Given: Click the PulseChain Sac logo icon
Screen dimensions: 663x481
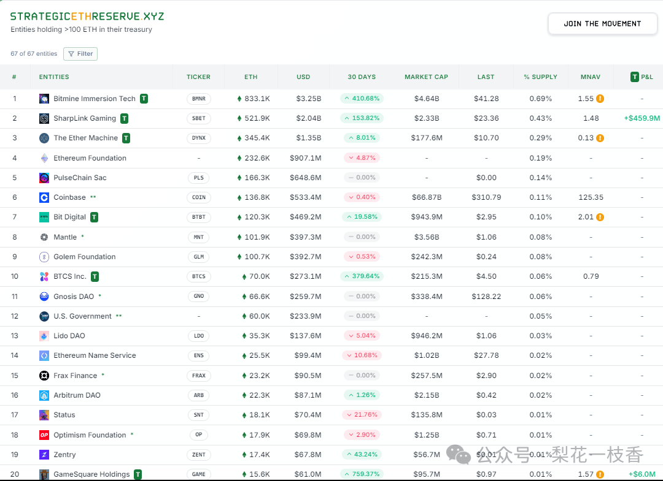Looking at the screenshot, I should 44,178.
